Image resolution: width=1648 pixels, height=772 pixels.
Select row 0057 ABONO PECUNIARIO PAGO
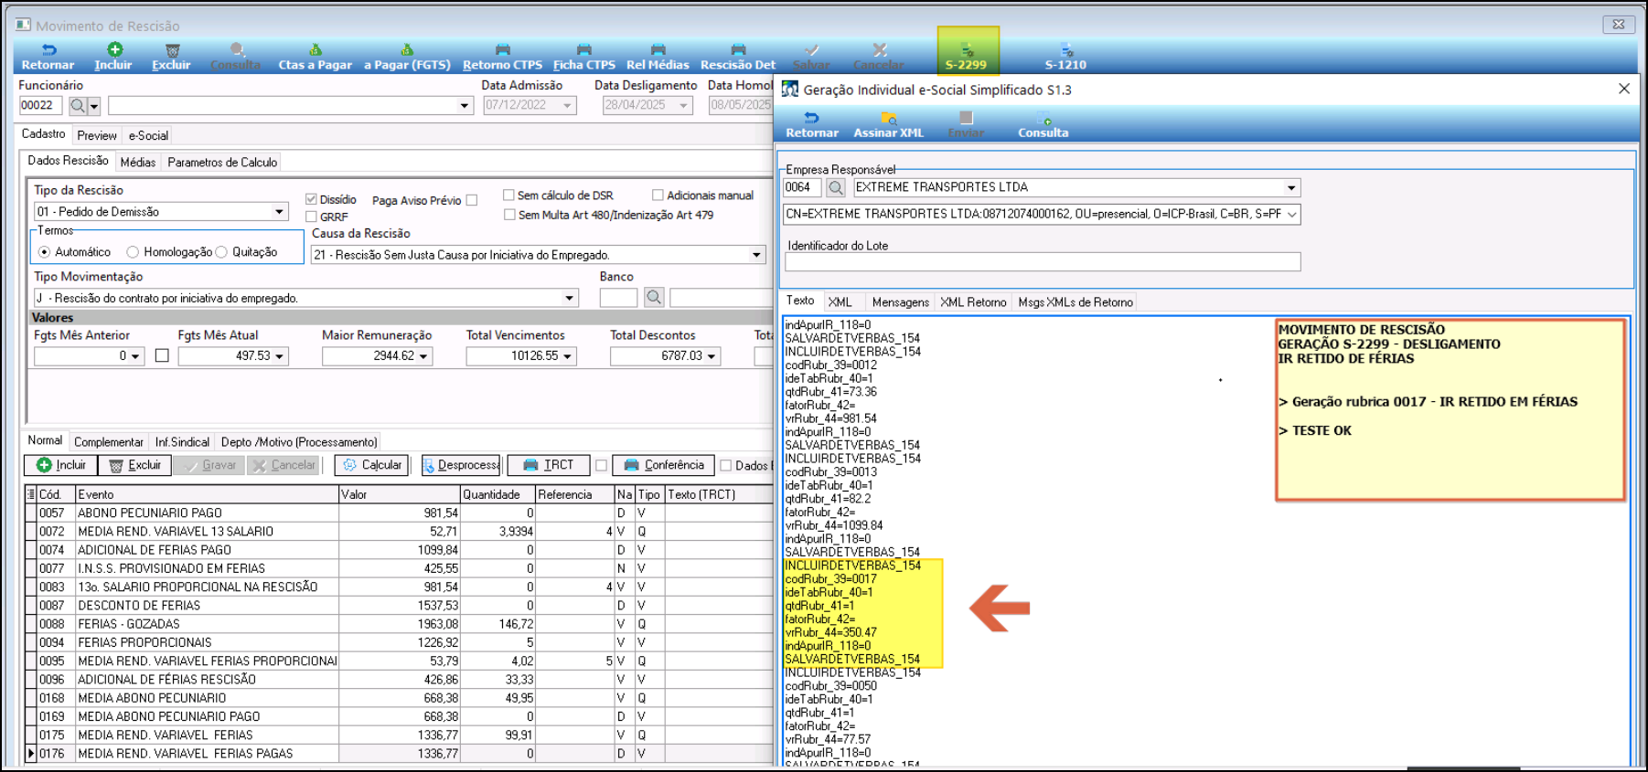tap(400, 513)
